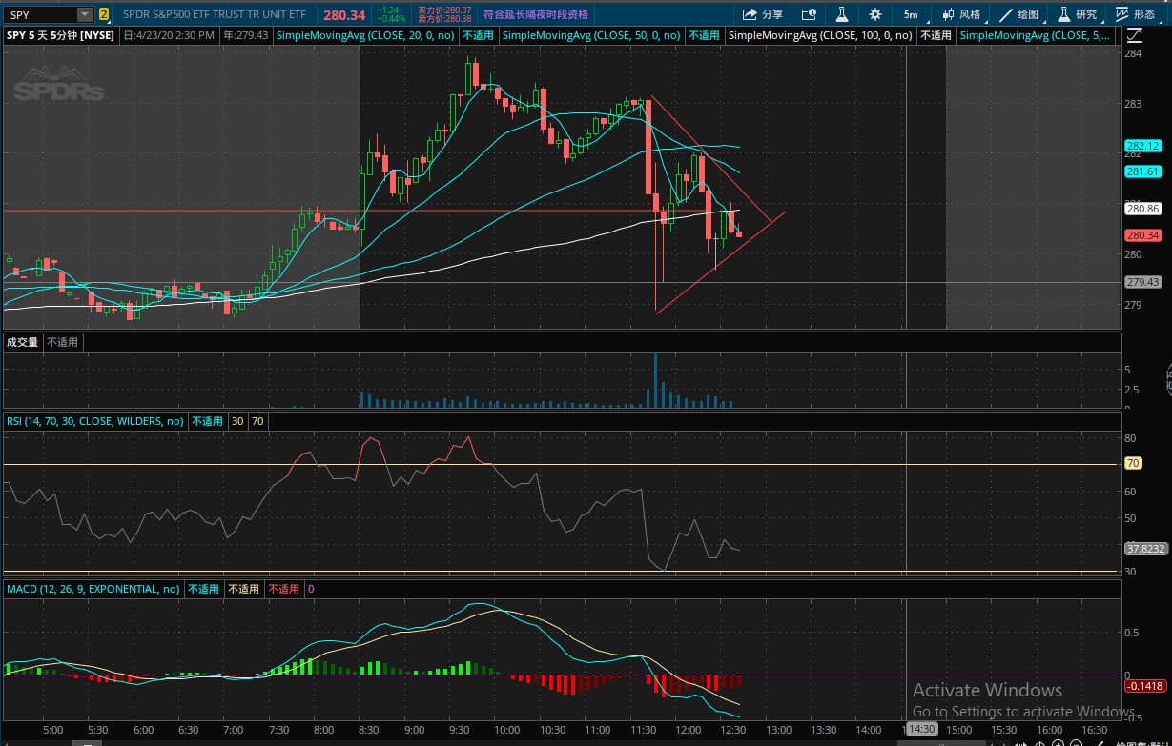Click the SPDR S&P500 ETF TRUST description

point(214,14)
